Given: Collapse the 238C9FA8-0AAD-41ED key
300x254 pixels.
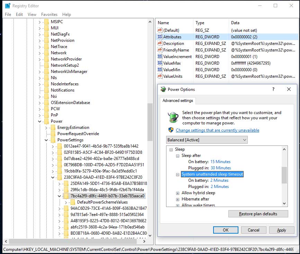Looking at the screenshot, I should coord(53,177).
